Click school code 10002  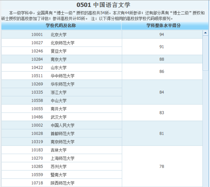coord(37,125)
